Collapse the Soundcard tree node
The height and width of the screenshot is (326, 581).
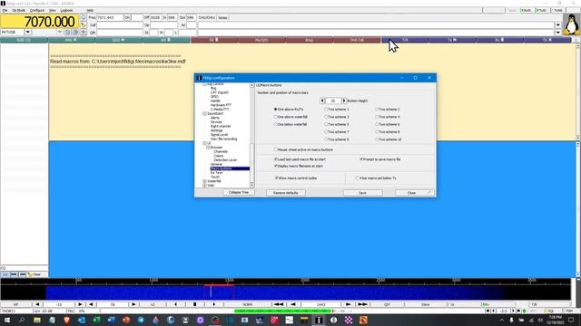pos(204,113)
